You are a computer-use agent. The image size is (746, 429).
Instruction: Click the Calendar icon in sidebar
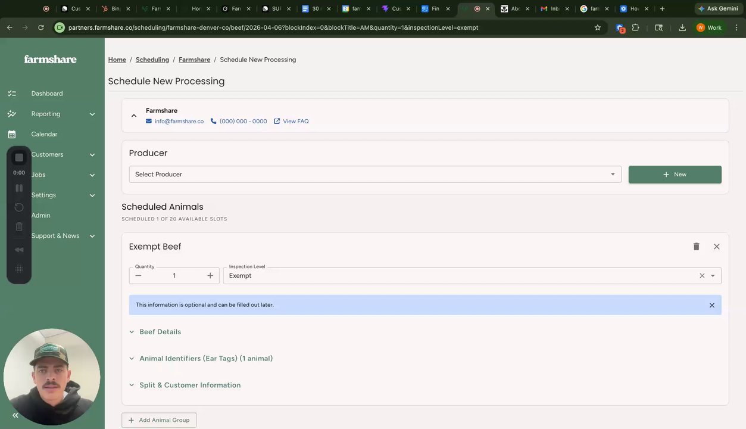[11, 134]
